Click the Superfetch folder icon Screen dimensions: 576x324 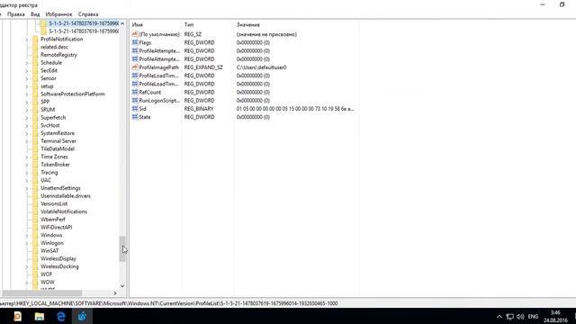coord(35,118)
